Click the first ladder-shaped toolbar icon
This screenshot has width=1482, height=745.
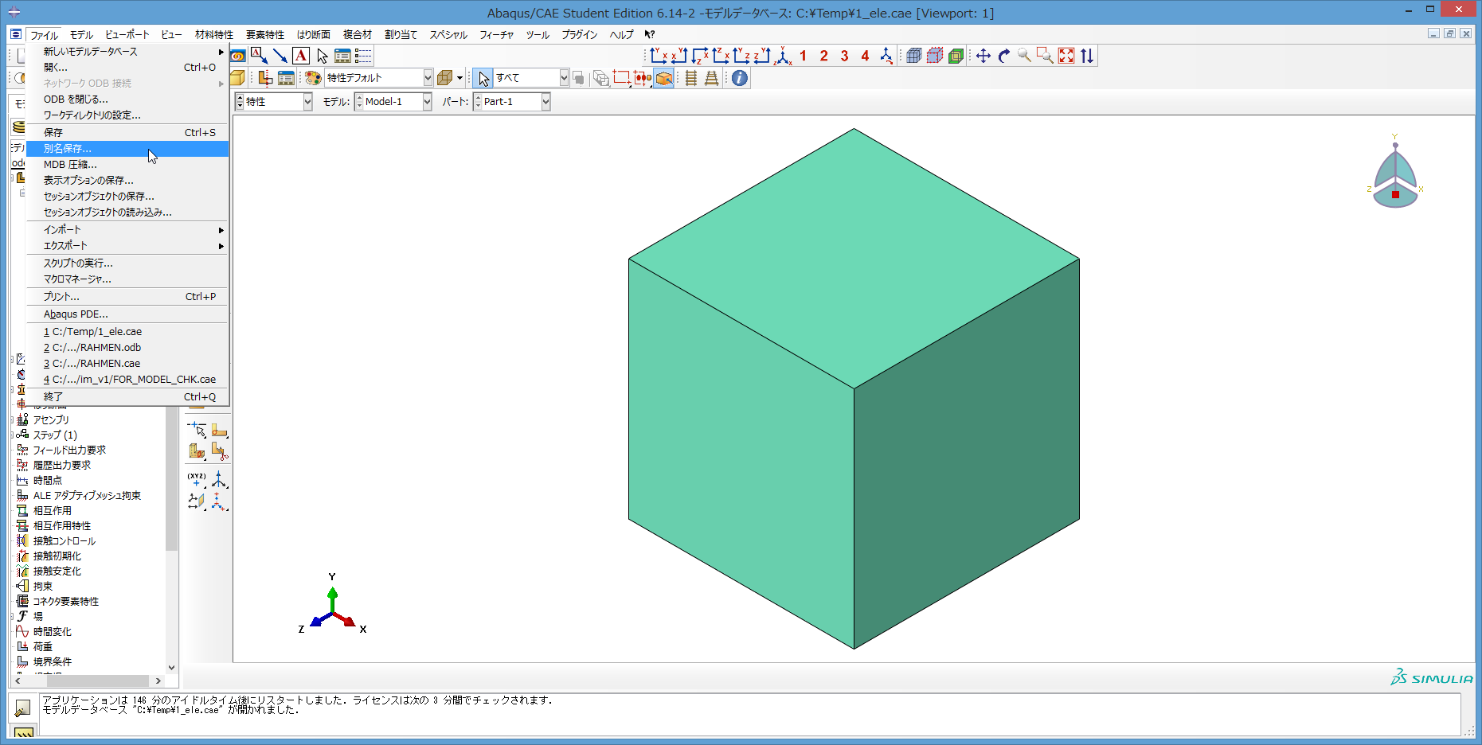tap(691, 78)
